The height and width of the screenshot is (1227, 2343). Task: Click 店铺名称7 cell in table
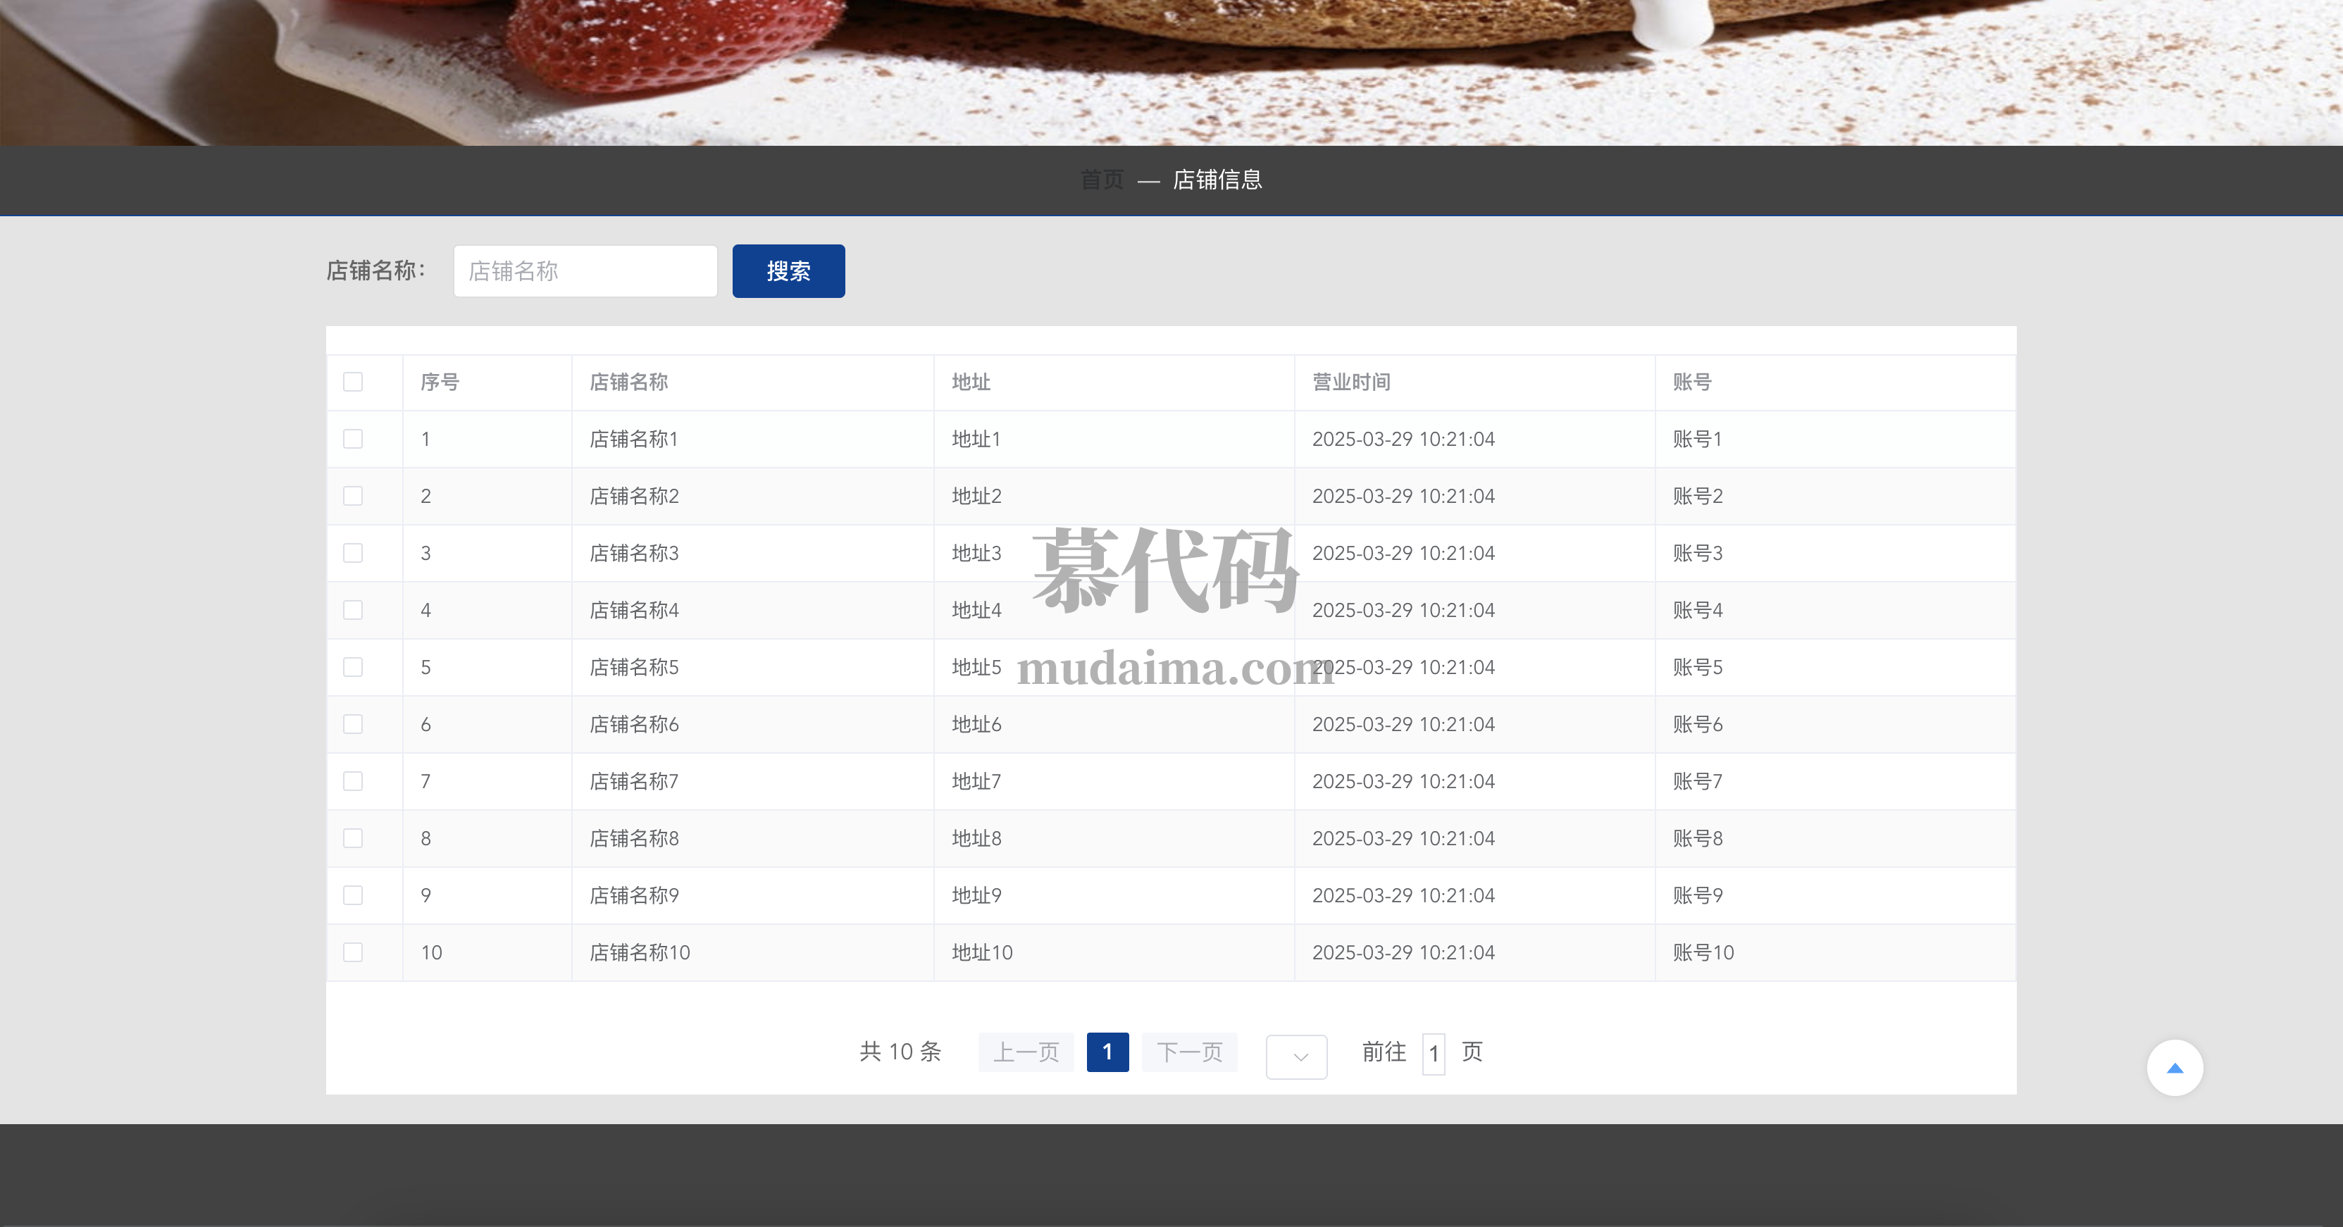point(634,781)
